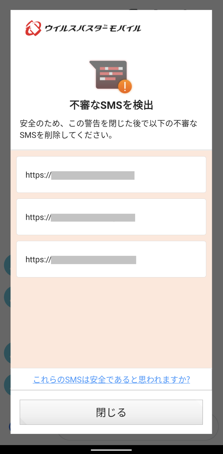The height and width of the screenshot is (454, 223).
Task: Open the これらのSMSは安全であると思われますか? link
Action: pos(111,379)
